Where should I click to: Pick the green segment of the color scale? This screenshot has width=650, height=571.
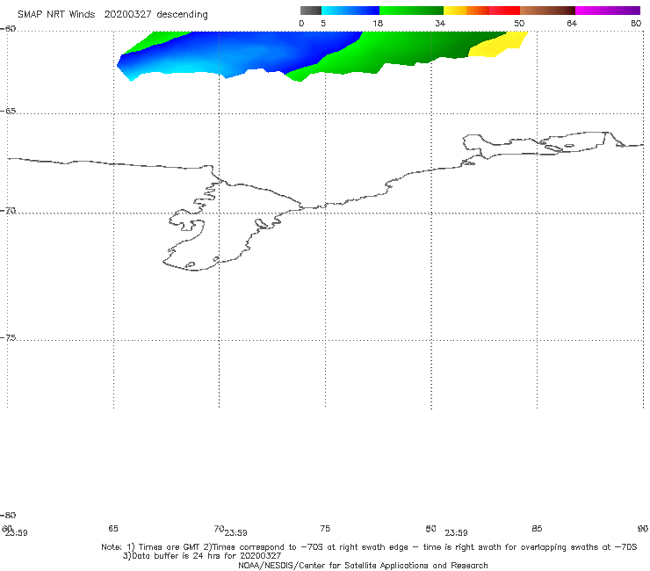pyautogui.click(x=411, y=11)
